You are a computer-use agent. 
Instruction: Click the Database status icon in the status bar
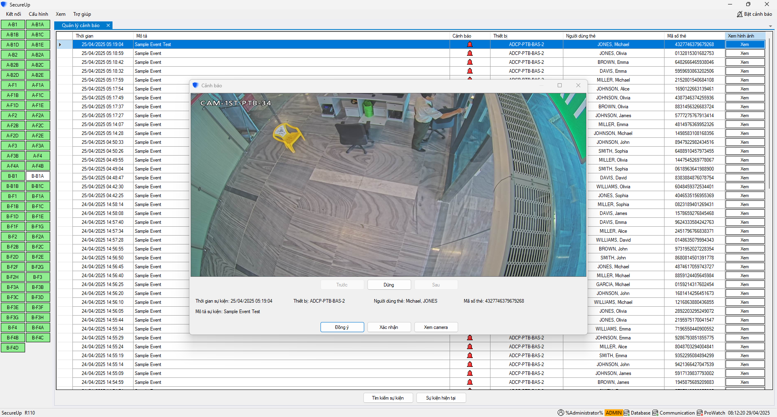click(626, 413)
